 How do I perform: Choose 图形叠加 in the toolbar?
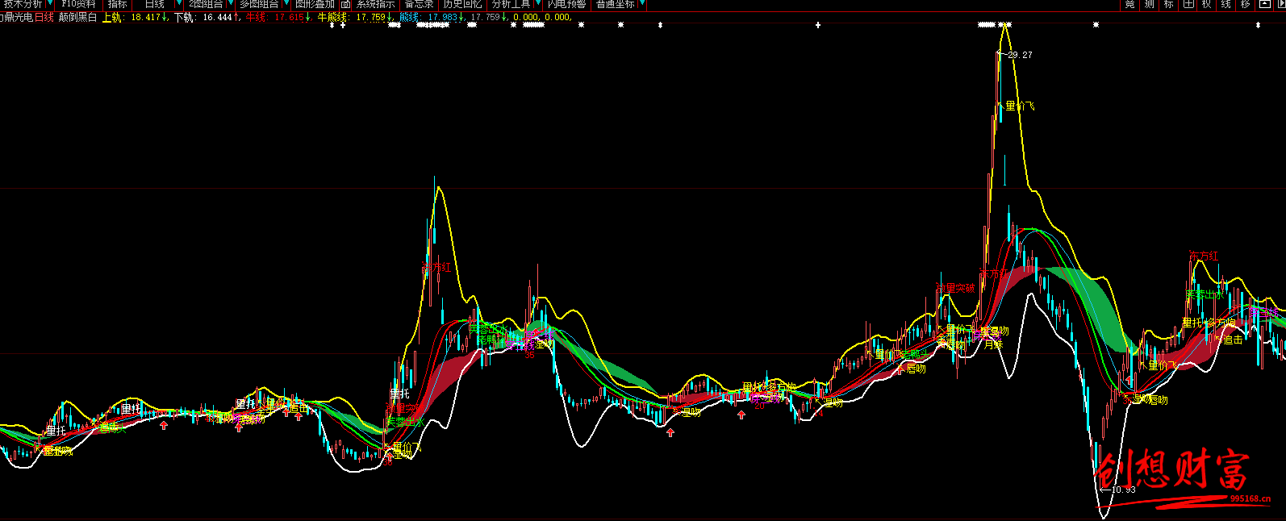point(315,4)
